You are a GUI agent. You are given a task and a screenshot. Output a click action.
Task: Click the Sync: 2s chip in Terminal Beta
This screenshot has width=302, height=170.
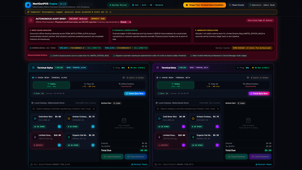(163, 93)
